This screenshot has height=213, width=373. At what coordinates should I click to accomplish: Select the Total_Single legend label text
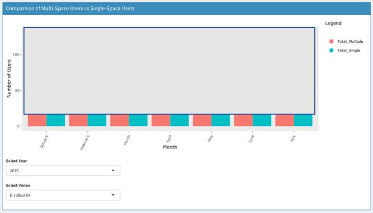349,50
